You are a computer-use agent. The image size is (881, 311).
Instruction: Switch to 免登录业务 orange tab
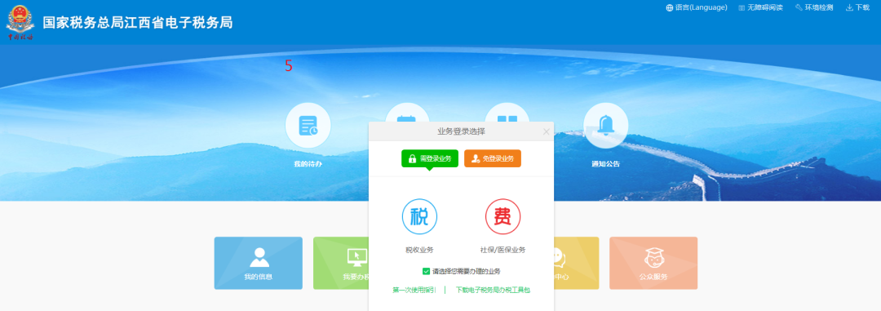[493, 158]
